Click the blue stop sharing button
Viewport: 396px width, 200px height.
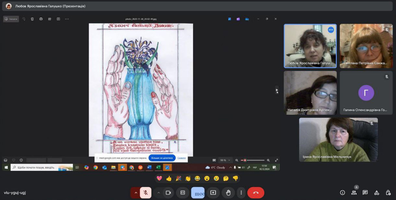tap(162, 158)
